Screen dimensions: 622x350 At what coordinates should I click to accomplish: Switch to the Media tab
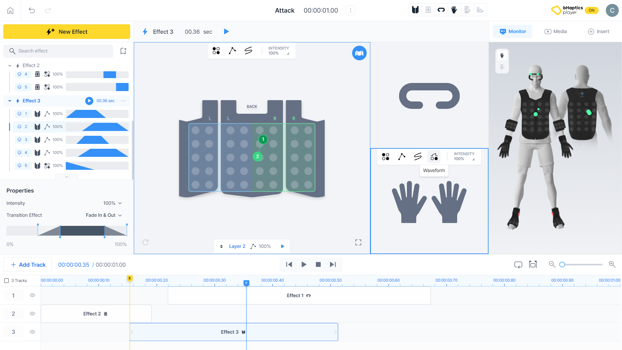[x=556, y=31]
